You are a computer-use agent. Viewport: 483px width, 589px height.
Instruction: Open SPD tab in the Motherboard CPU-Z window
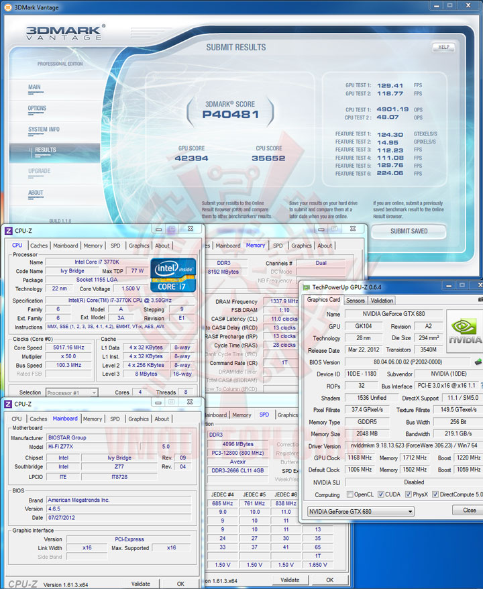(115, 419)
